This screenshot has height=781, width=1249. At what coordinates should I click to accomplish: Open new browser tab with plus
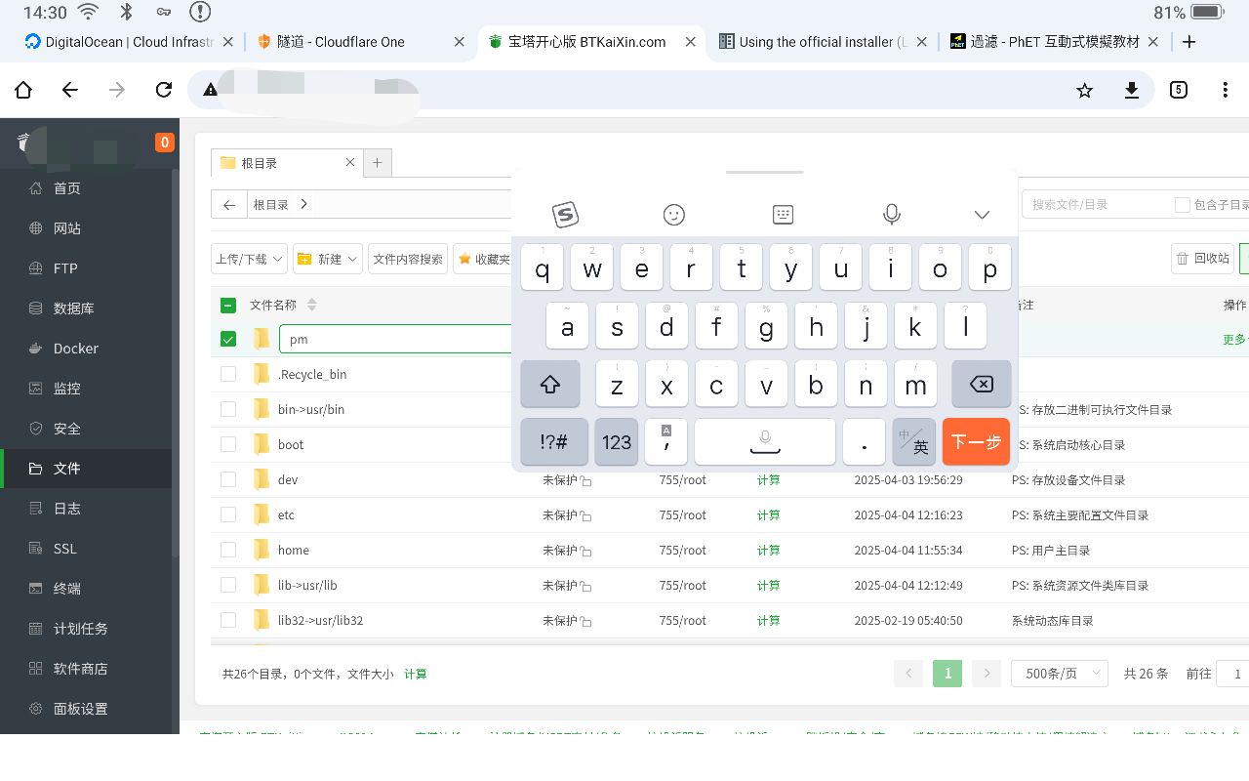pos(1189,42)
